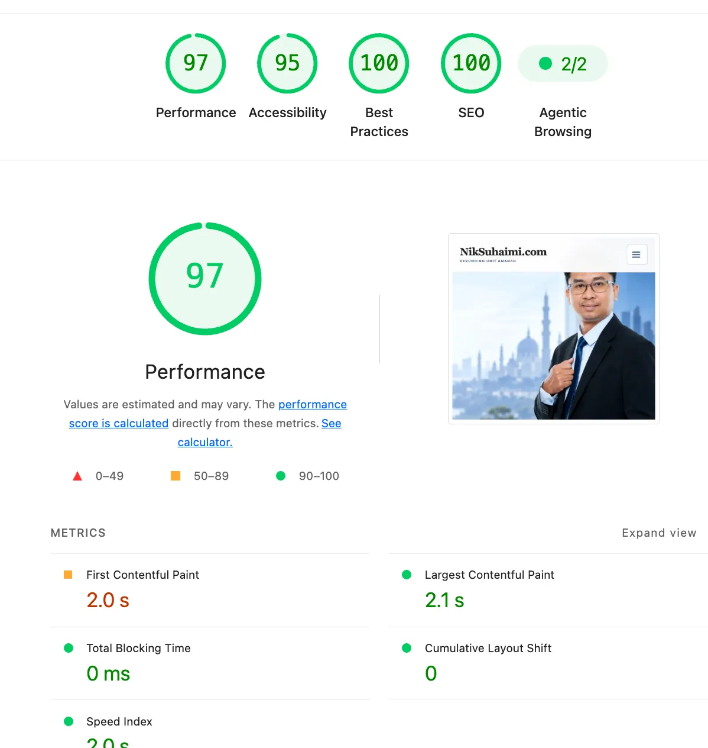Click the First Contentful Paint metric label
Image resolution: width=708 pixels, height=748 pixels.
point(142,575)
